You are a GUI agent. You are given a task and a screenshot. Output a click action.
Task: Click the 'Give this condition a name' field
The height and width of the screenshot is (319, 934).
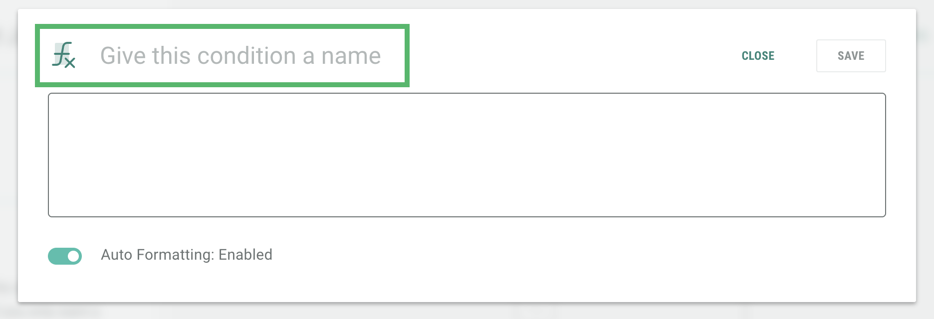(x=240, y=56)
